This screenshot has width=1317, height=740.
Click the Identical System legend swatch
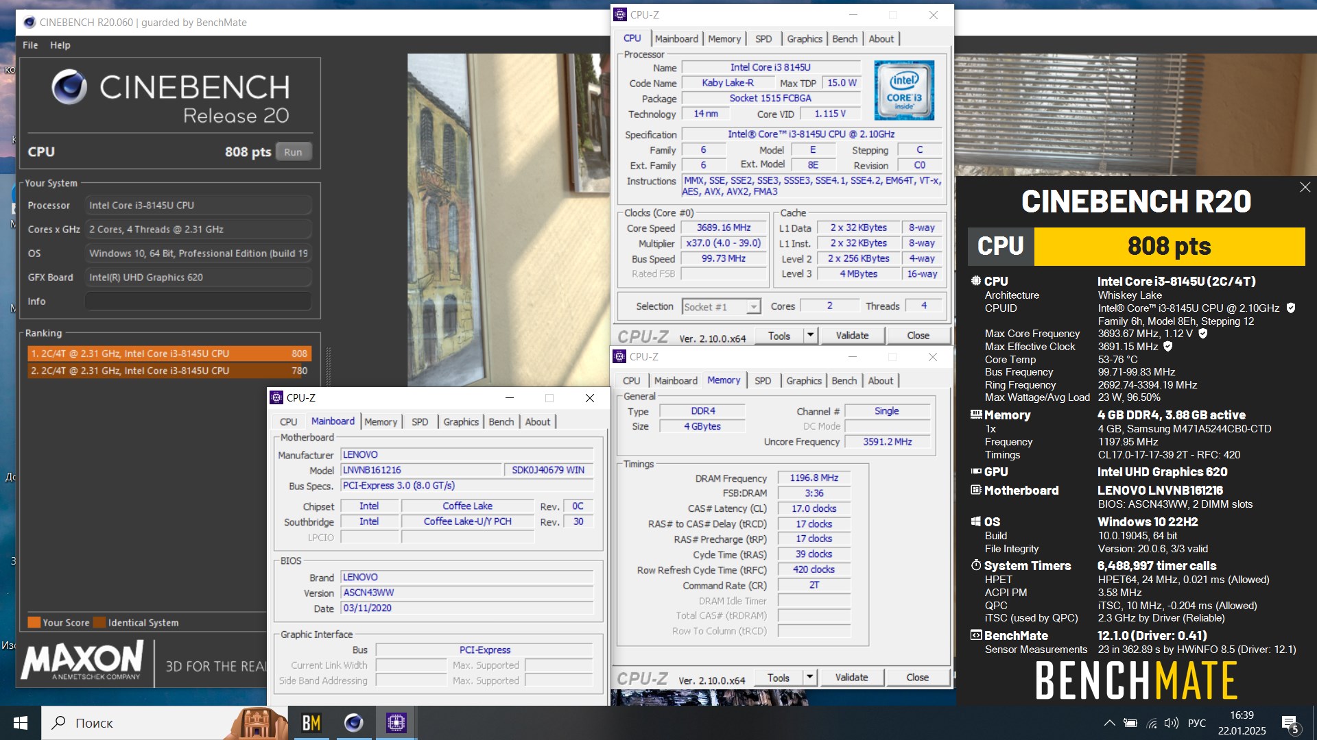(x=99, y=622)
